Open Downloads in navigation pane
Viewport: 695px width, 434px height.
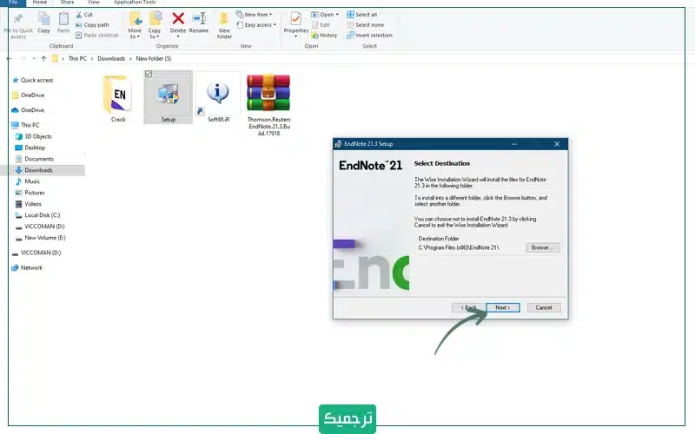click(x=38, y=170)
